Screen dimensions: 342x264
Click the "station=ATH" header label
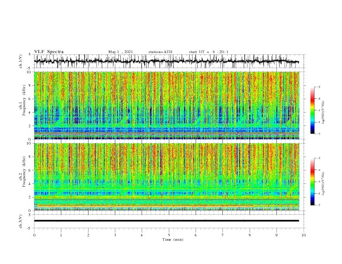click(160, 52)
